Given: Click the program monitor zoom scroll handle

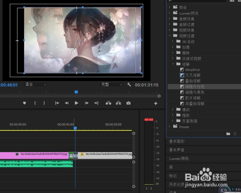Looking at the screenshot, I should [x=159, y=96].
